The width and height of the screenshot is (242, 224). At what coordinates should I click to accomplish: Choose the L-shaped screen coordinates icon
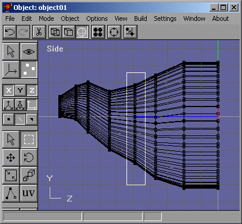pos(32,105)
